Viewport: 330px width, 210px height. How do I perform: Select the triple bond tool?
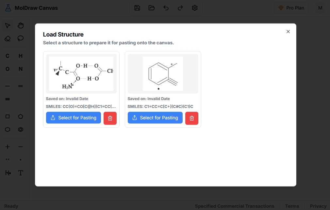tap(8, 99)
